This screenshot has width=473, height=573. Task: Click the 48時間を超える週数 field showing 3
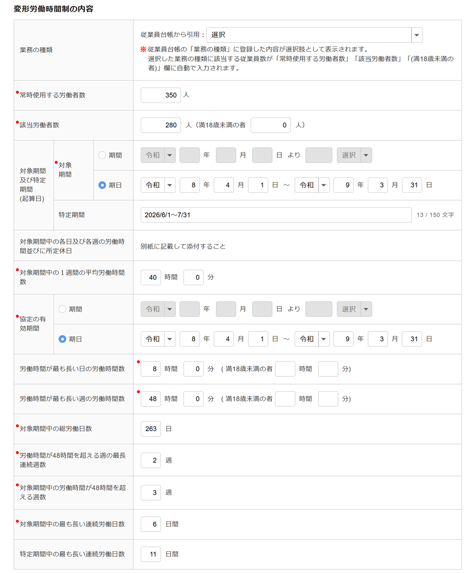point(151,492)
